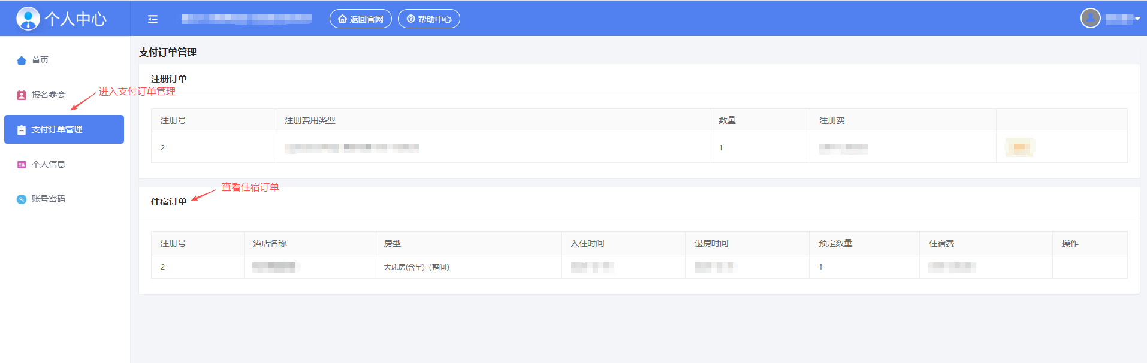Open 报名参会 in the sidebar menu
Screen dimensions: 1147x363
coord(49,95)
